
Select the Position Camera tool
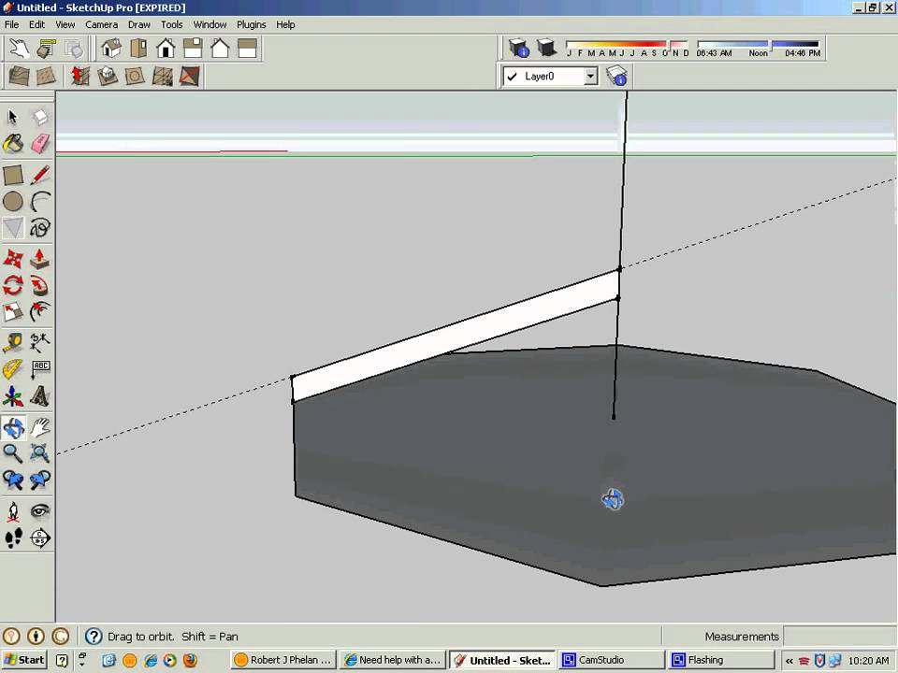coord(13,511)
